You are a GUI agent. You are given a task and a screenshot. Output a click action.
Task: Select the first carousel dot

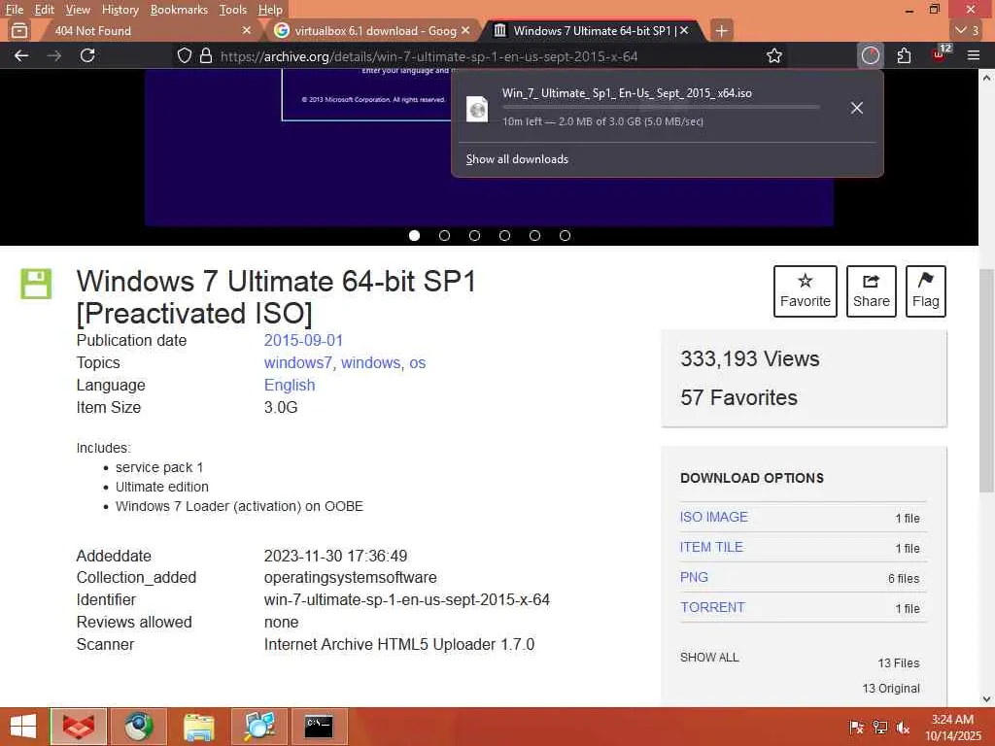pos(414,235)
